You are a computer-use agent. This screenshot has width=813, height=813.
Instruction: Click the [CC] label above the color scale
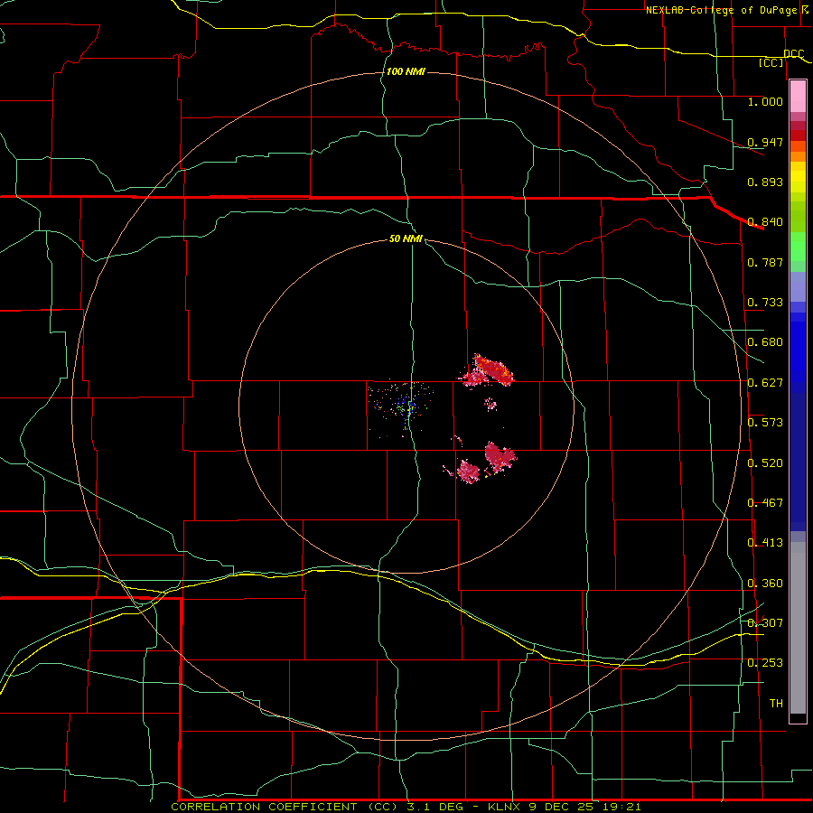(x=771, y=62)
